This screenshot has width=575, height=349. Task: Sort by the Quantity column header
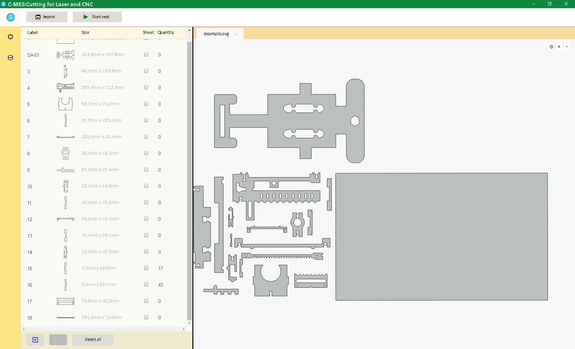point(166,33)
